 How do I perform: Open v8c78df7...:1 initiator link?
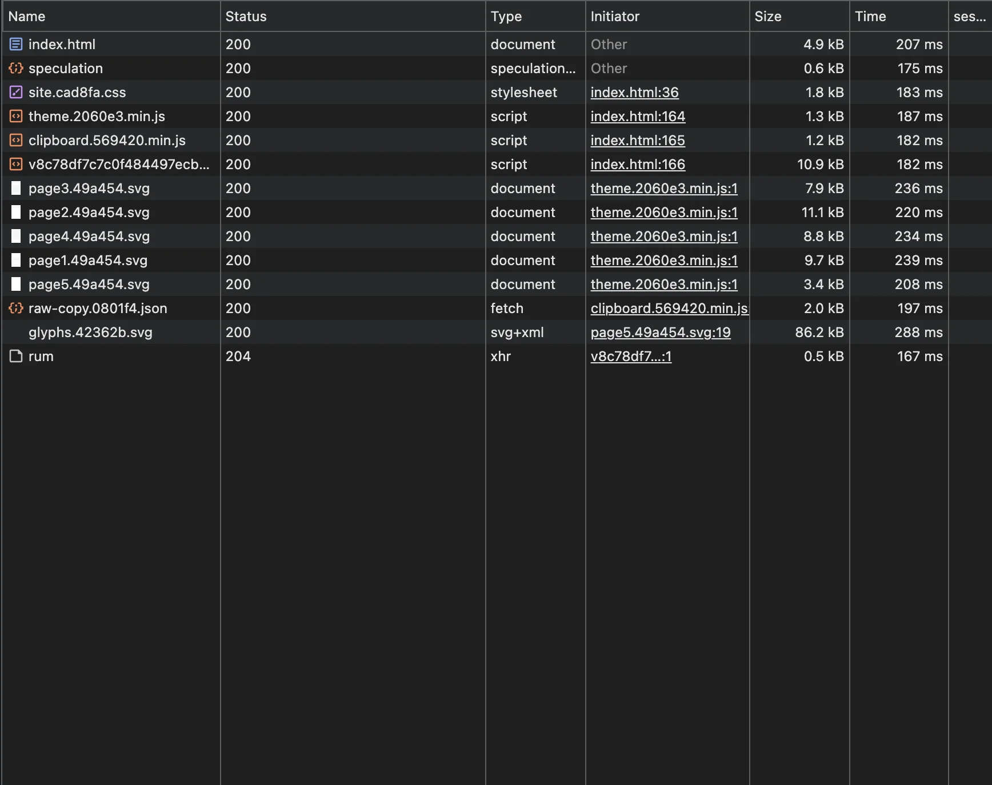[x=631, y=356]
